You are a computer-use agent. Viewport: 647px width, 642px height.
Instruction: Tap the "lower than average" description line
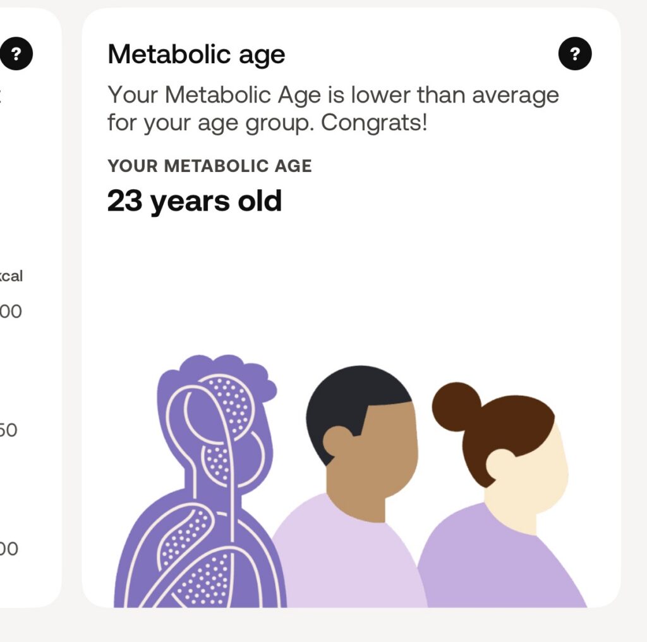(x=333, y=95)
